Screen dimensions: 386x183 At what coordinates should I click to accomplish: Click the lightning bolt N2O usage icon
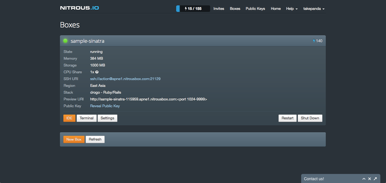[x=186, y=8]
